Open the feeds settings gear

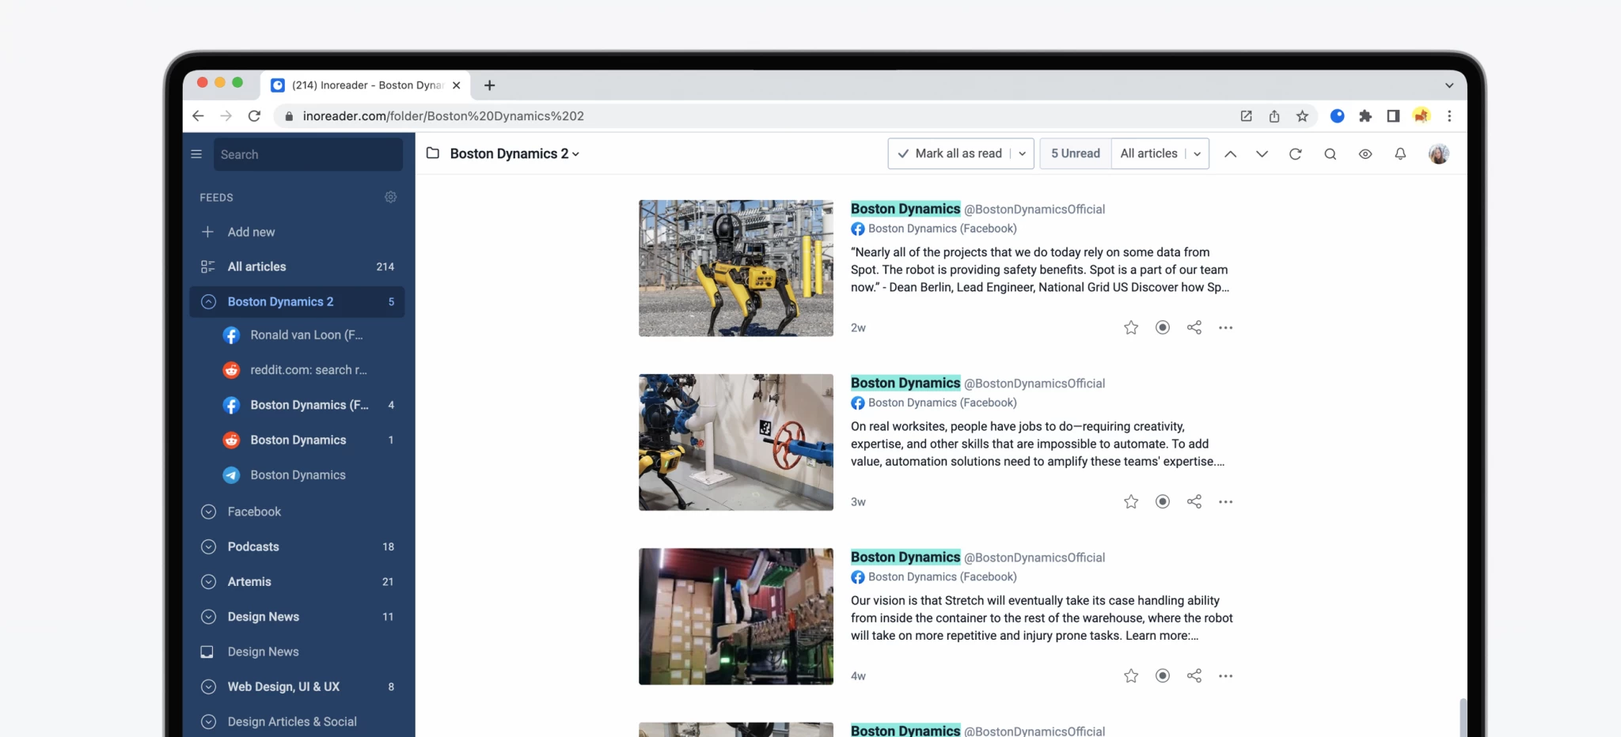(390, 197)
